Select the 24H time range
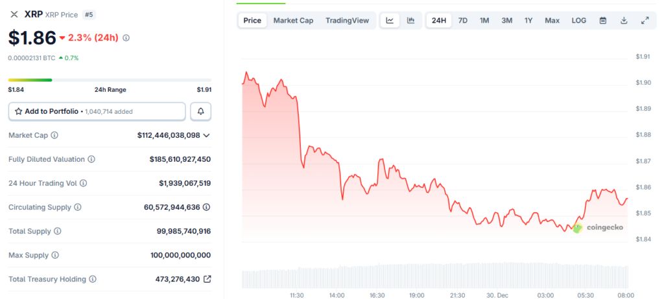The width and height of the screenshot is (664, 299). [439, 20]
